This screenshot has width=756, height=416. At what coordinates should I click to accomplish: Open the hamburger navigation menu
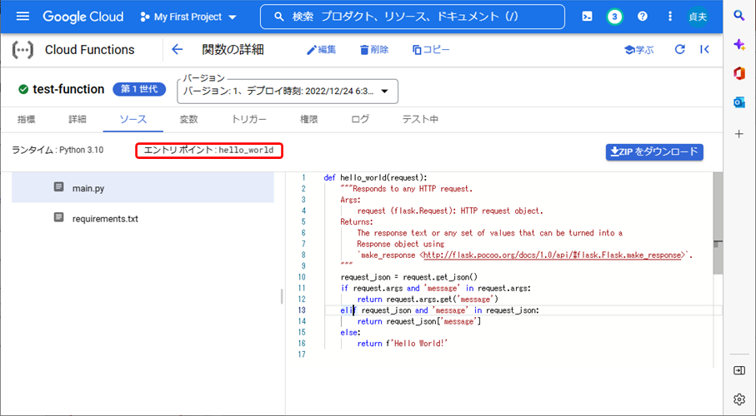point(23,17)
